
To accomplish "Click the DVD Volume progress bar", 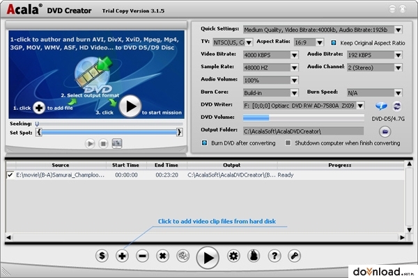I will [303, 117].
